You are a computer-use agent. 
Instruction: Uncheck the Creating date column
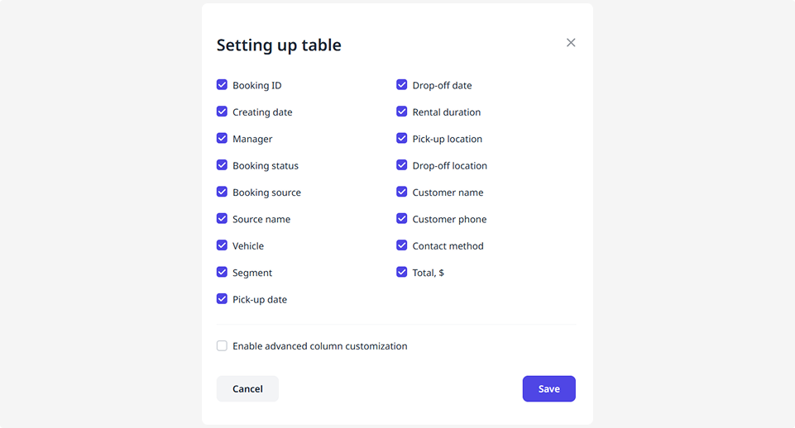point(222,112)
